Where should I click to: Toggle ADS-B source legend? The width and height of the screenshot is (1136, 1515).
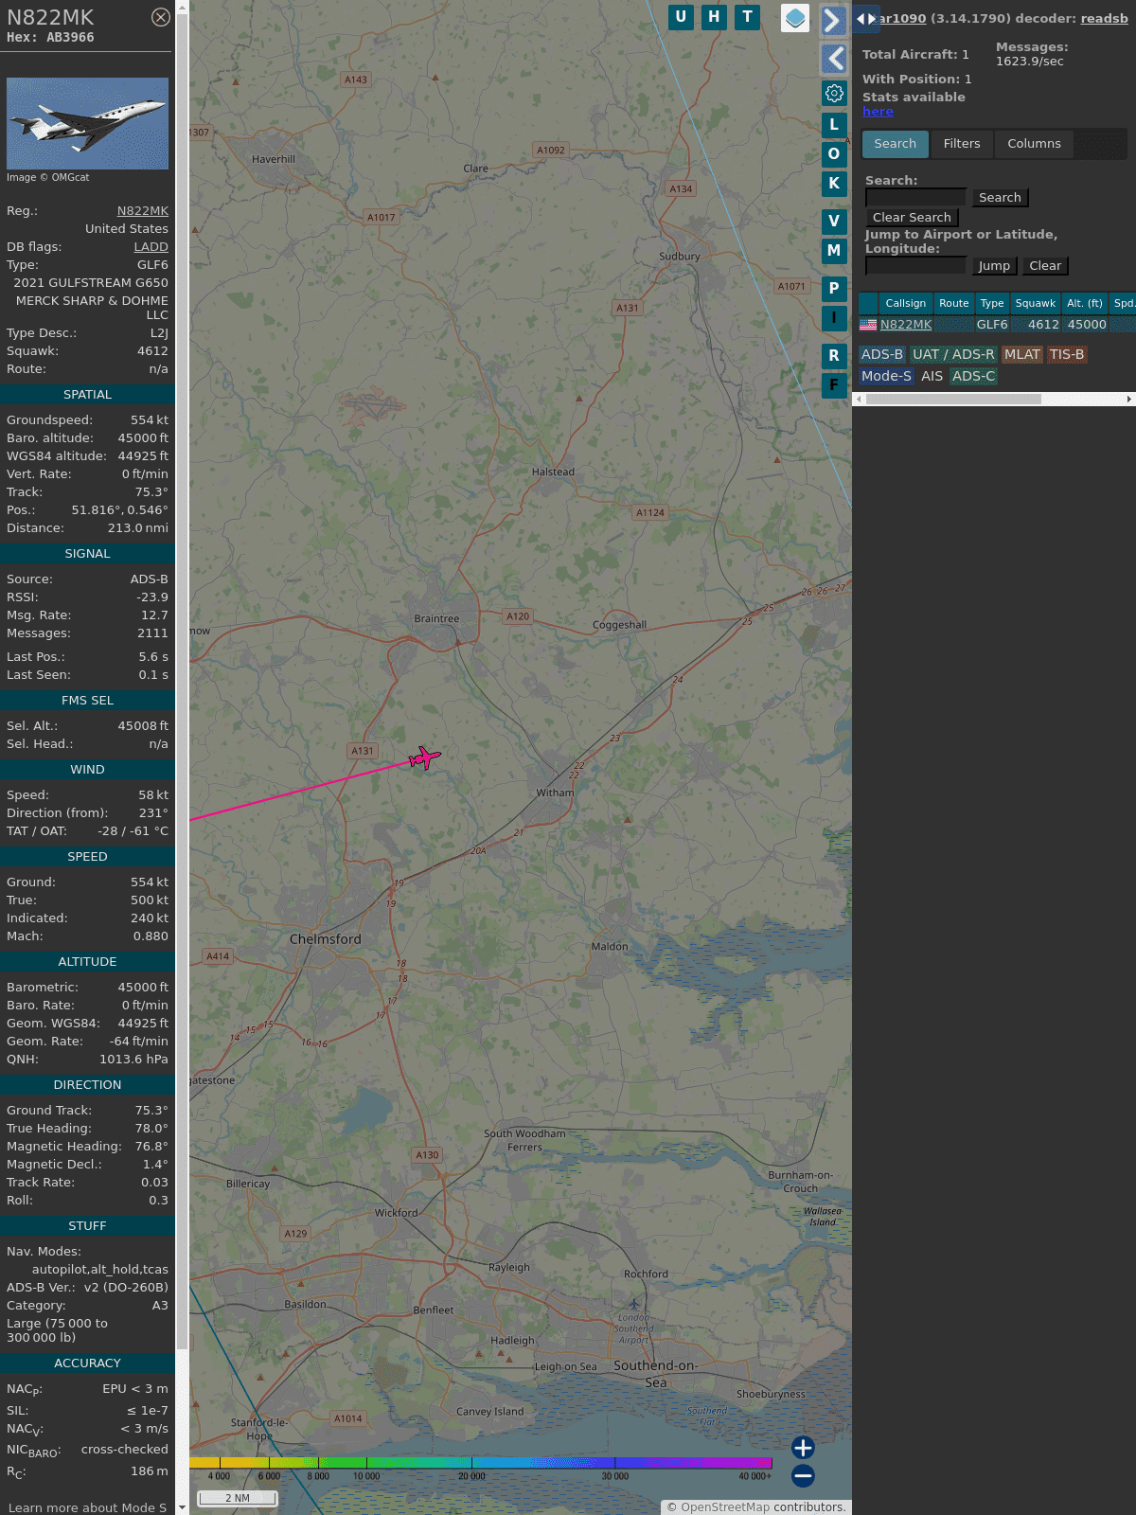(x=882, y=354)
